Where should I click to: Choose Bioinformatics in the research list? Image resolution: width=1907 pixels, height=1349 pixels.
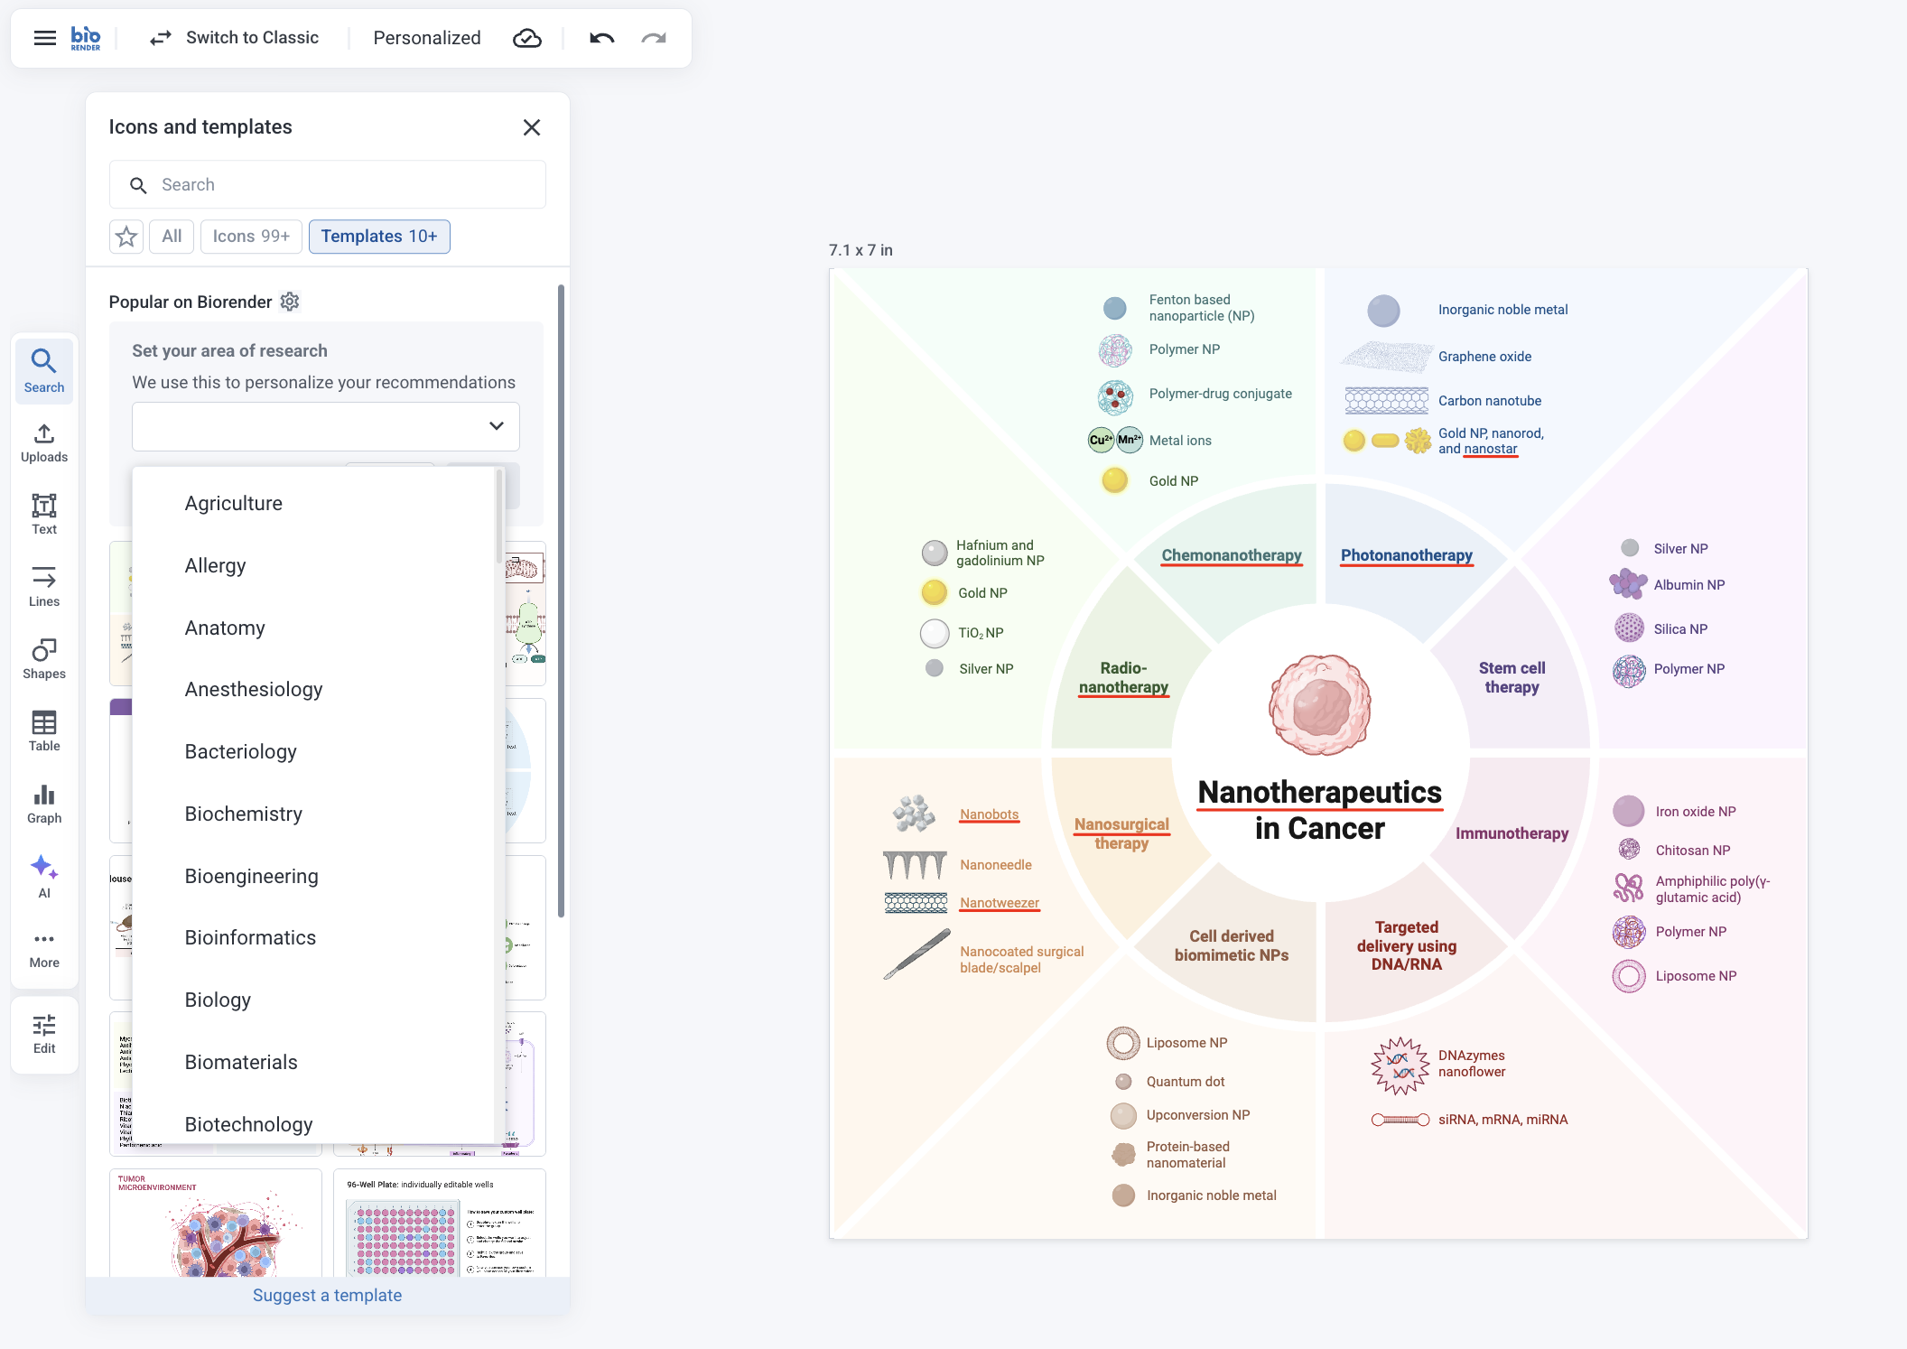point(250,937)
